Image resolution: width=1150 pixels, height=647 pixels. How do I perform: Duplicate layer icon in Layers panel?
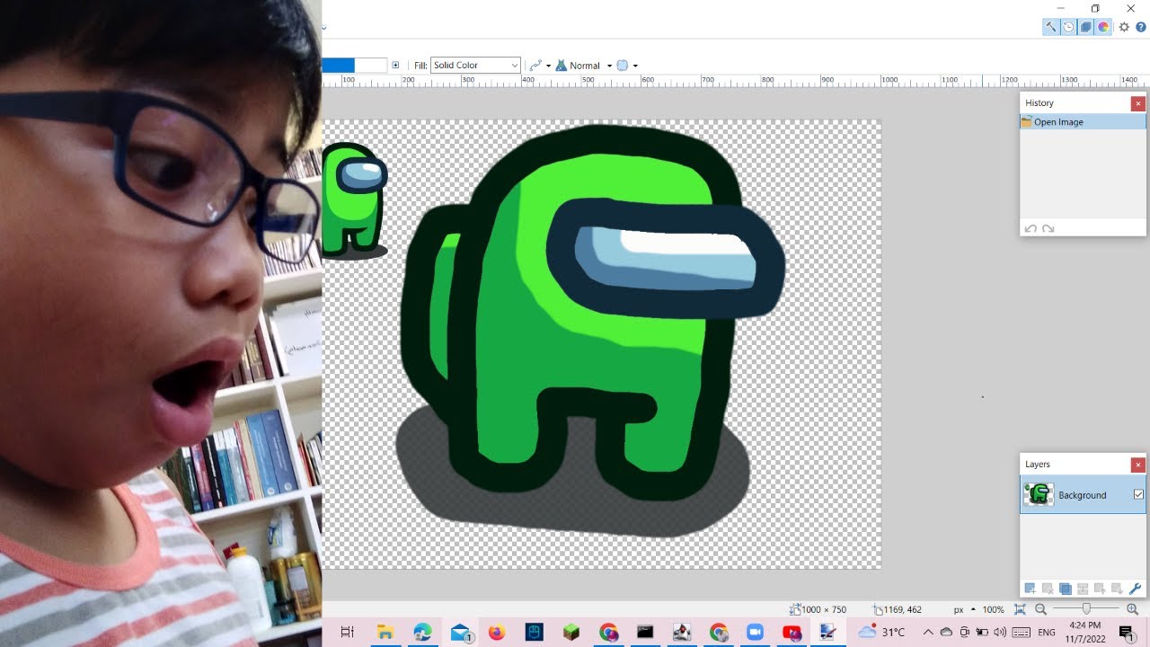pos(1065,589)
